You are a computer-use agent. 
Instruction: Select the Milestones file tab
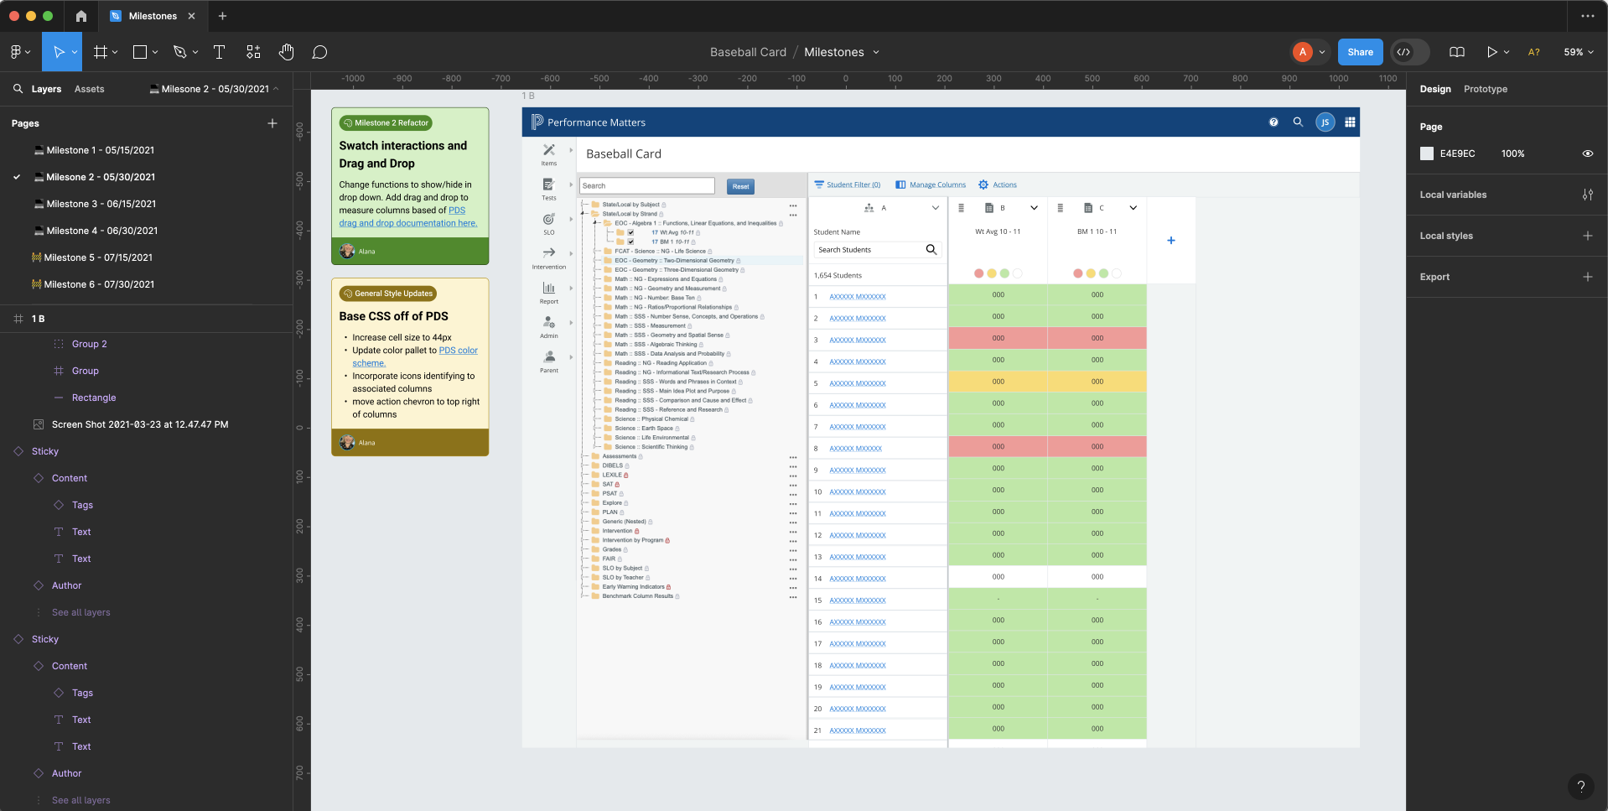pos(153,16)
